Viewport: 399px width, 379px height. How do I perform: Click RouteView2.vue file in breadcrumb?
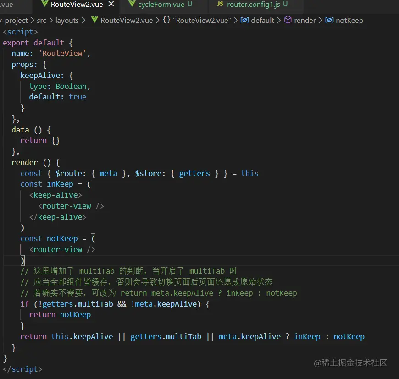pos(127,20)
